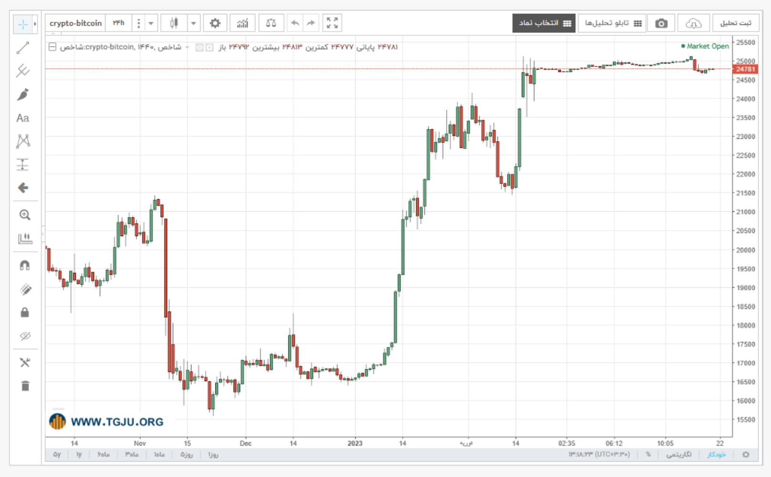The image size is (771, 477).
Task: Open the crossed-tools object tree icon
Action: click(25, 363)
